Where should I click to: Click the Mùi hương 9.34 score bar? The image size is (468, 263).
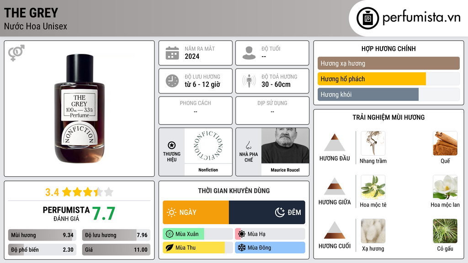tap(42, 235)
